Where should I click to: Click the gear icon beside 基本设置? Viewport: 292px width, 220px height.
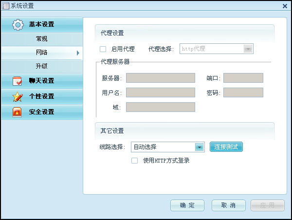pos(18,24)
